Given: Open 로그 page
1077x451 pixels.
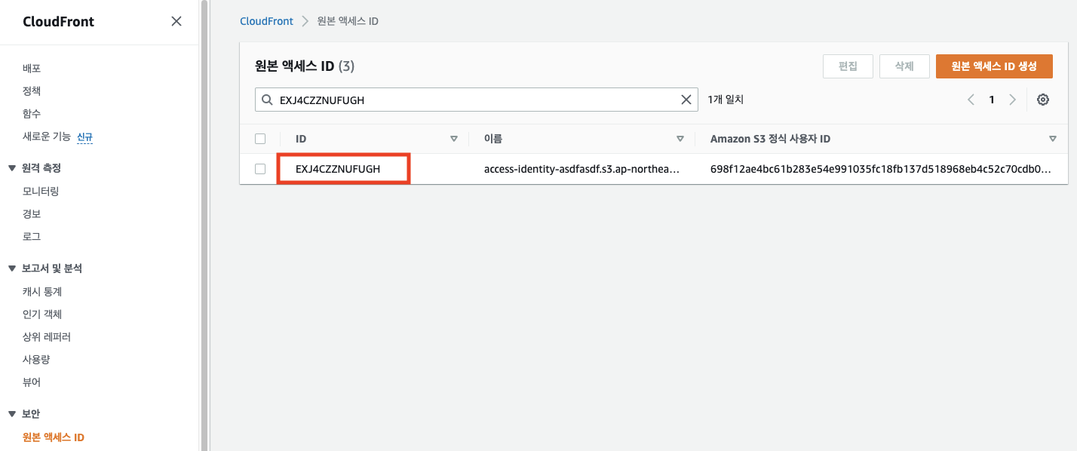Looking at the screenshot, I should [32, 236].
